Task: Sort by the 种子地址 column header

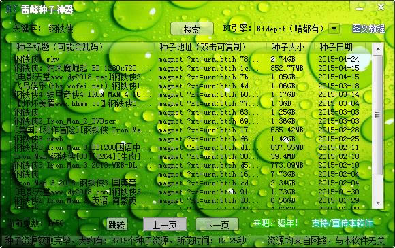Action: (x=210, y=48)
